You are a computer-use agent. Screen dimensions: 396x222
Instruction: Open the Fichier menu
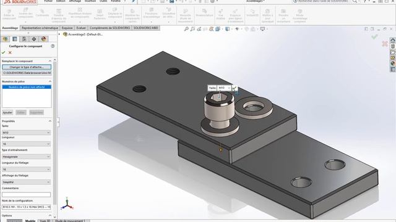point(48,1)
